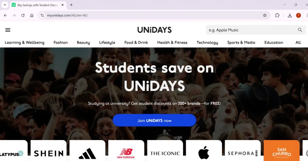The height and width of the screenshot is (161, 308).
Task: Reload the page
Action: 23,15
